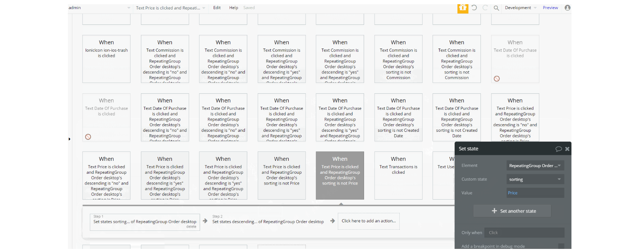The height and width of the screenshot is (251, 640).
Task: Expand the left sidebar arrow
Action: [69, 139]
